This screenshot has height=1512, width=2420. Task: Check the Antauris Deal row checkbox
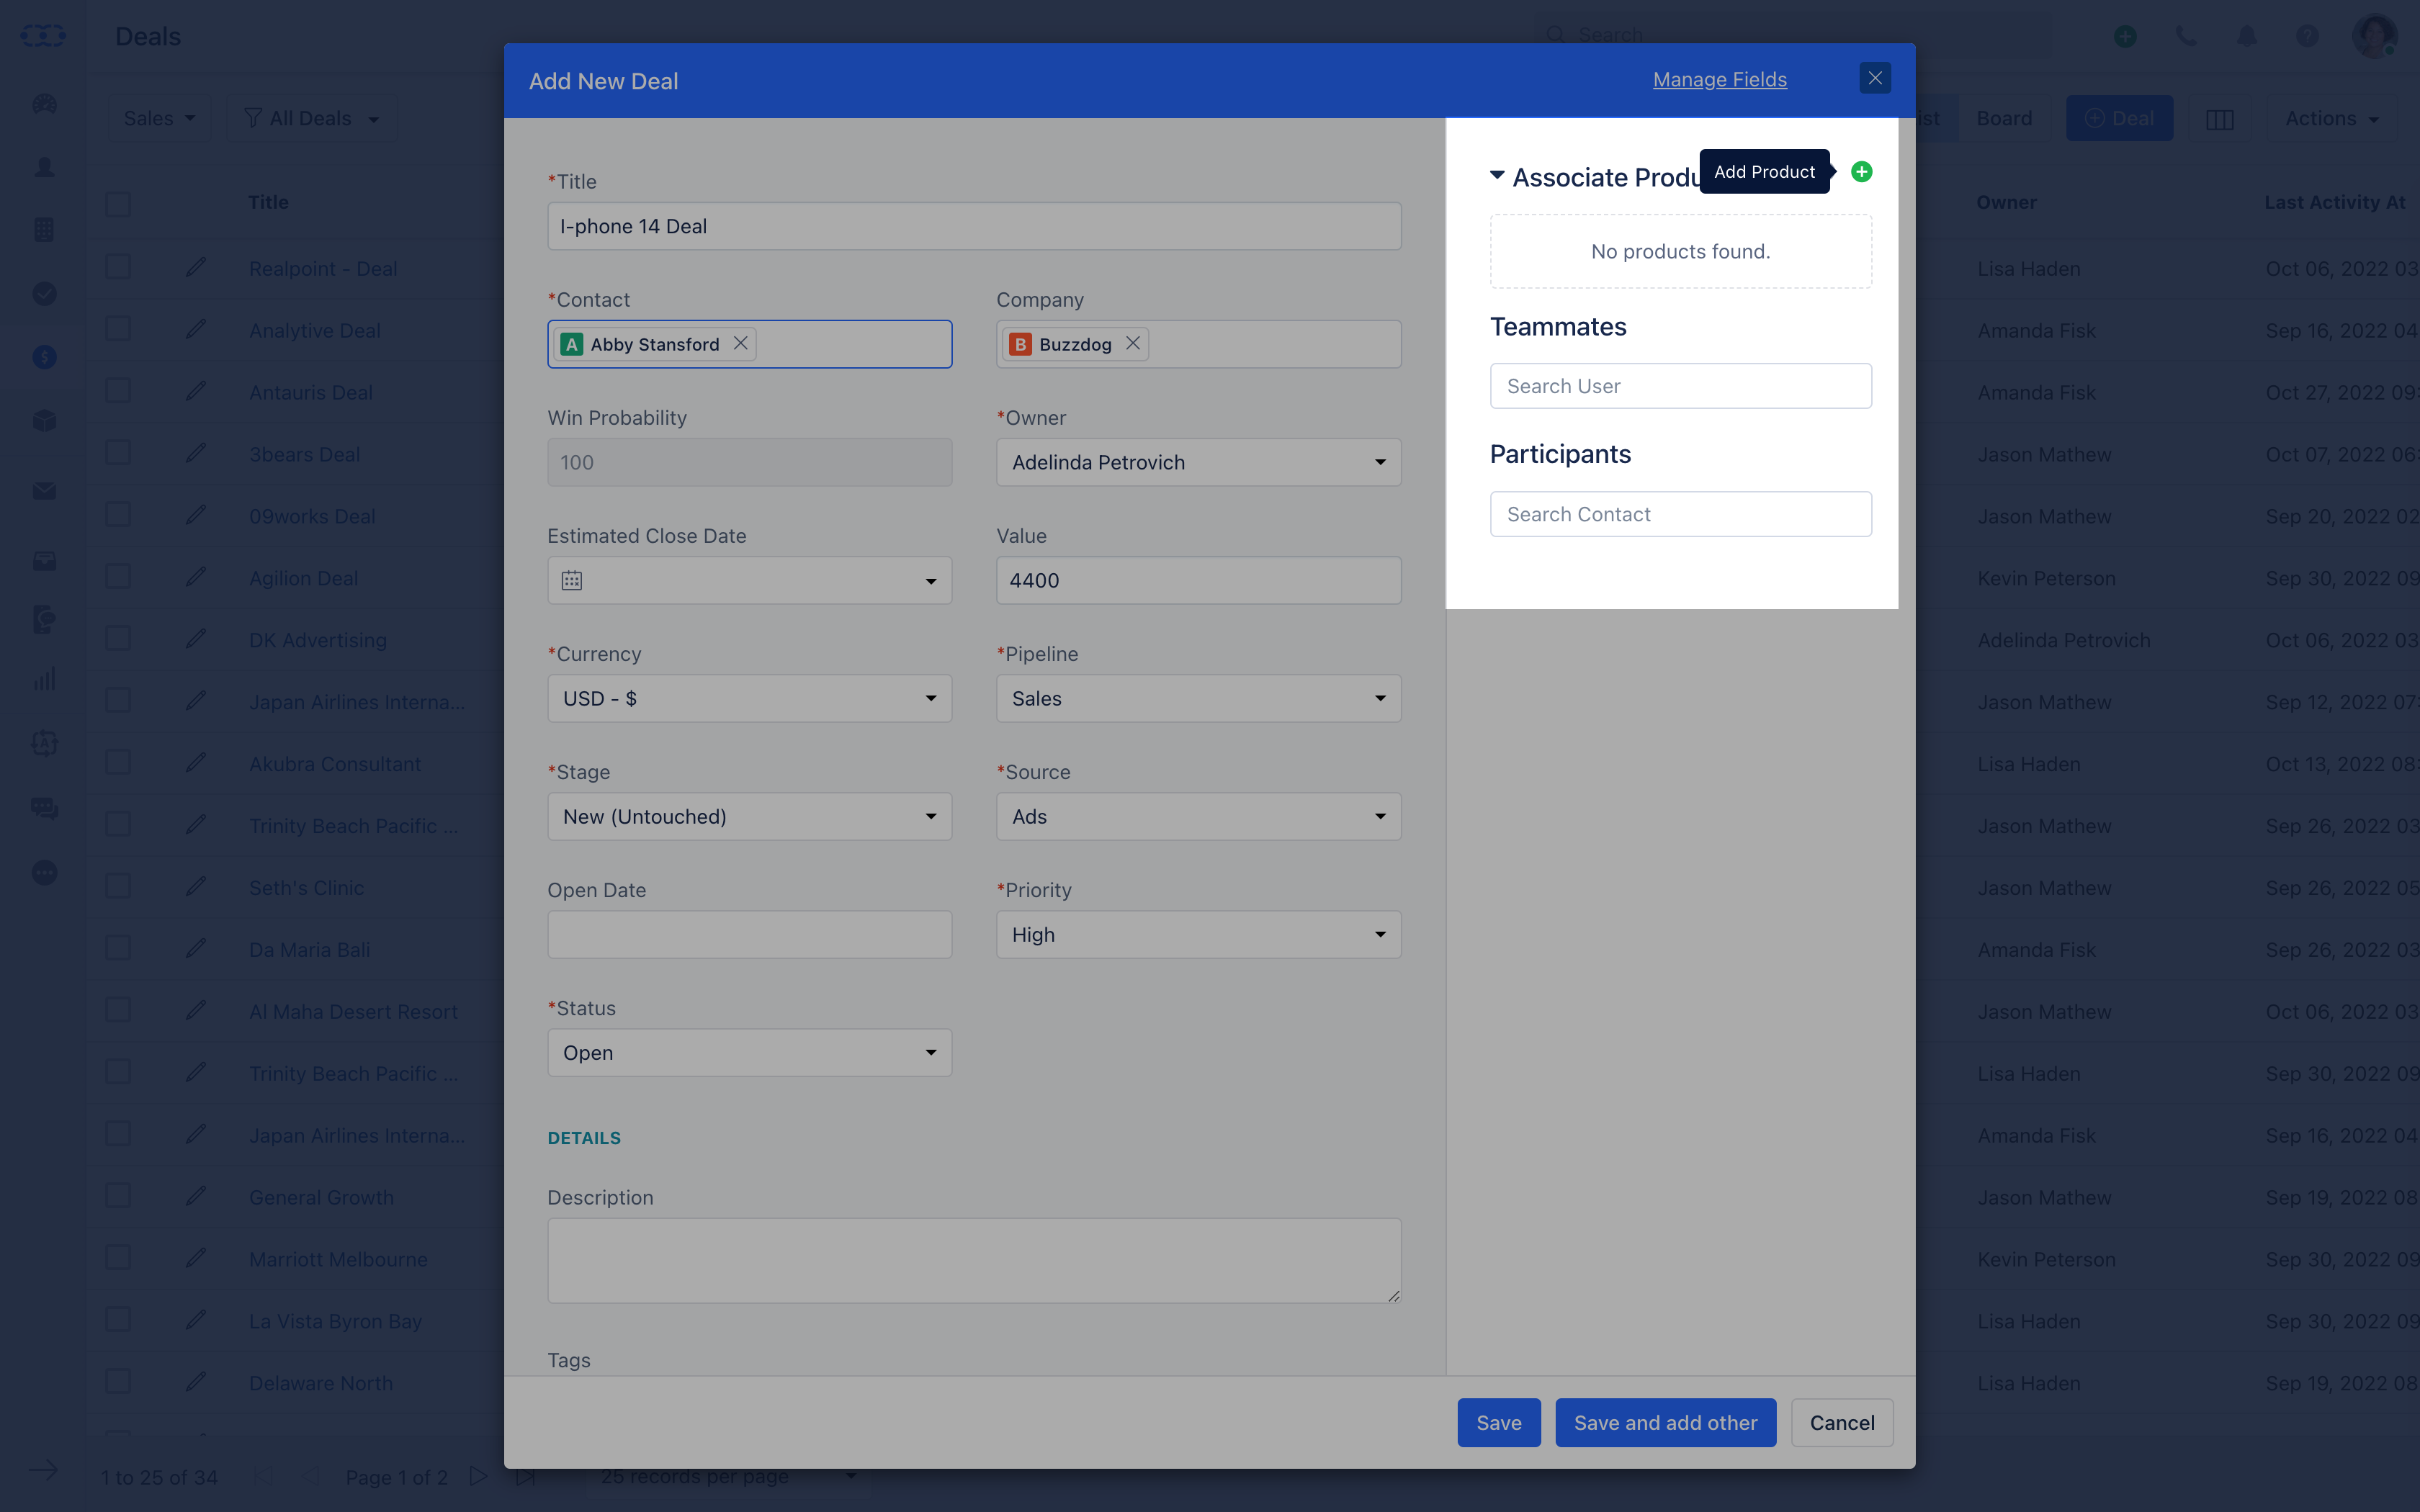coord(118,391)
